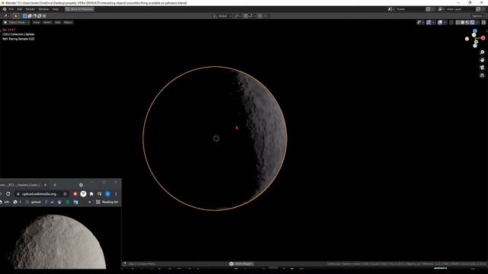Open the Object menu in the 3D viewport
This screenshot has height=274, width=488.
68,22
